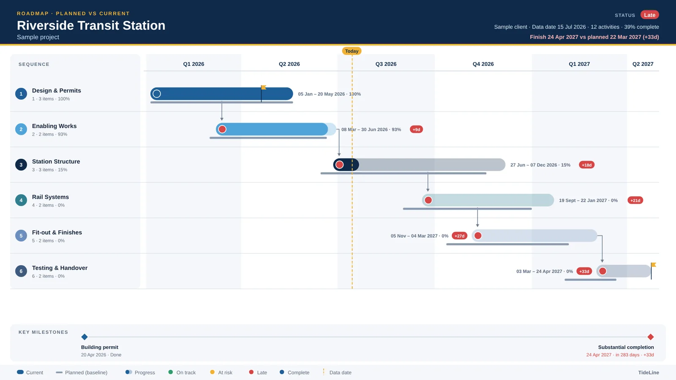
Task: Click the +9d delay badge for Enabling Works
Action: point(417,130)
